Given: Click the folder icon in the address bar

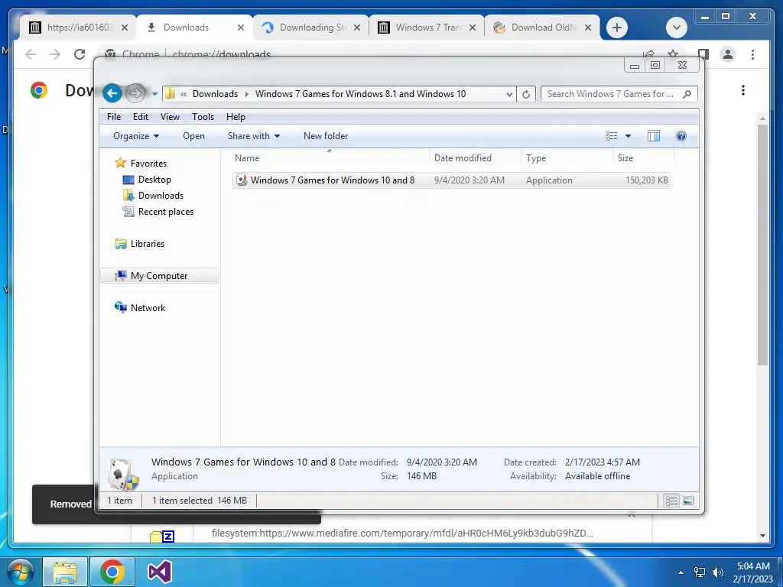Looking at the screenshot, I should pyautogui.click(x=171, y=94).
